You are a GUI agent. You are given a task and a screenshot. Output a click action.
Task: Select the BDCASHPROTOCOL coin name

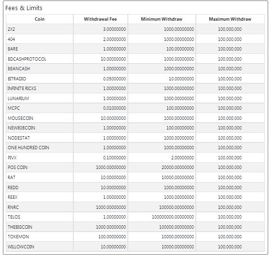point(27,59)
